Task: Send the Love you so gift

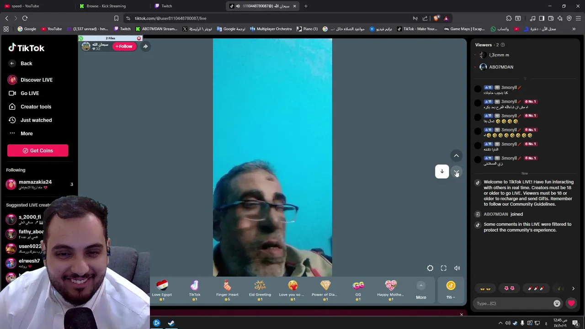Action: [x=292, y=290]
